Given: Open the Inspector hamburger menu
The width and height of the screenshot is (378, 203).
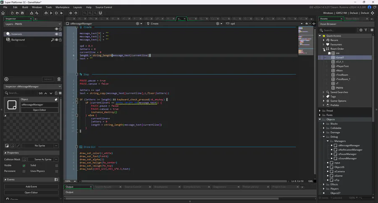Looking at the screenshot, I should [x=60, y=93].
